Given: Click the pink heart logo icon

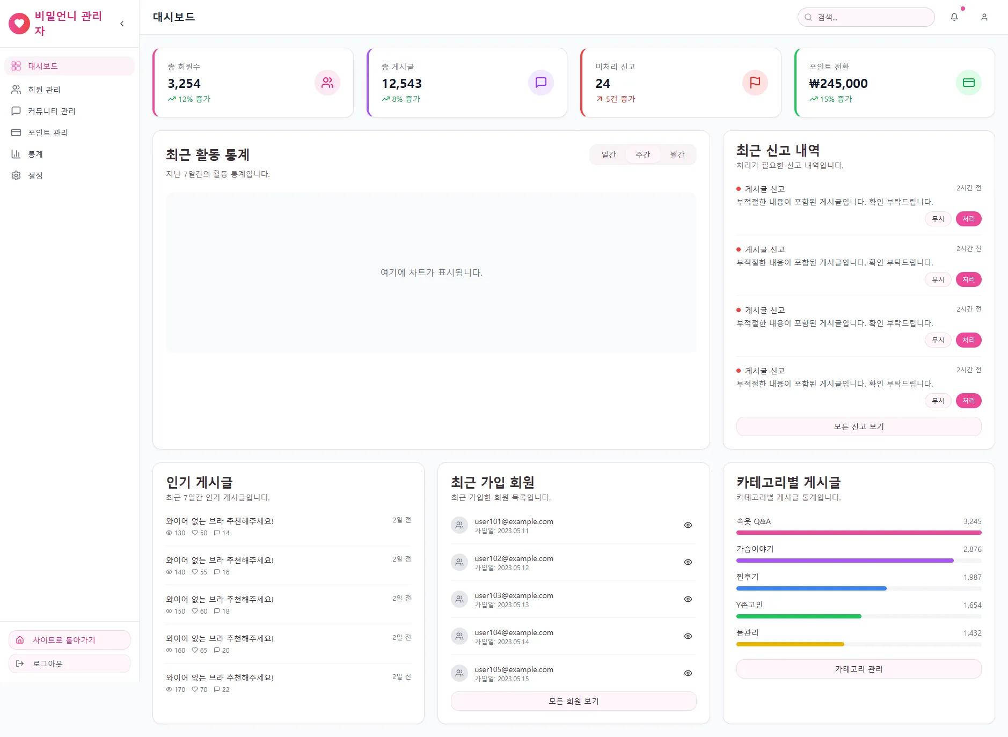Looking at the screenshot, I should click(x=19, y=24).
